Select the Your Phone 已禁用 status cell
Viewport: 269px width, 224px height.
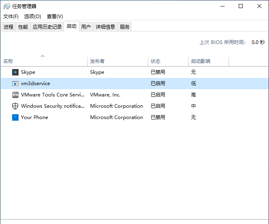pos(158,117)
